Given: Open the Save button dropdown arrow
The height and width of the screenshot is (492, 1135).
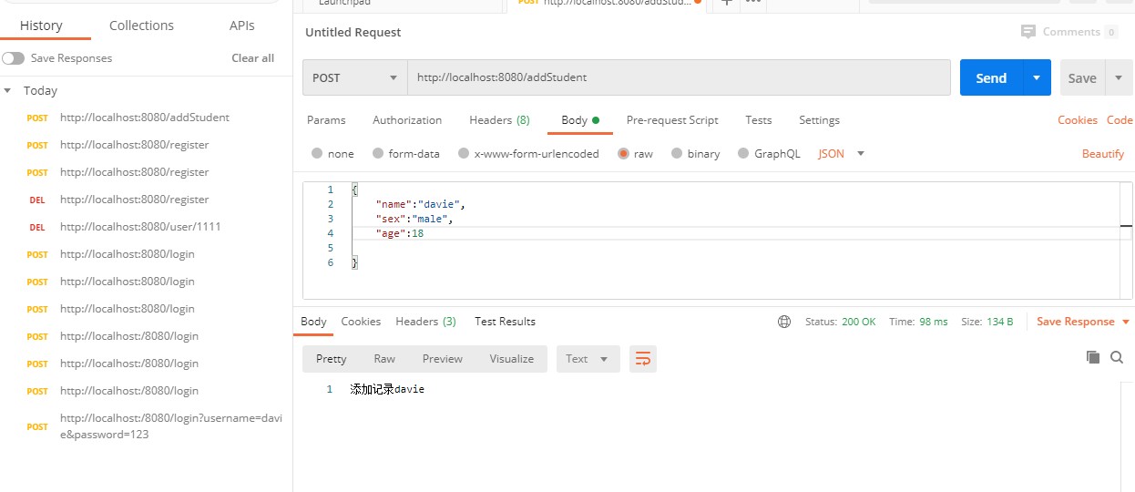Looking at the screenshot, I should (1119, 77).
